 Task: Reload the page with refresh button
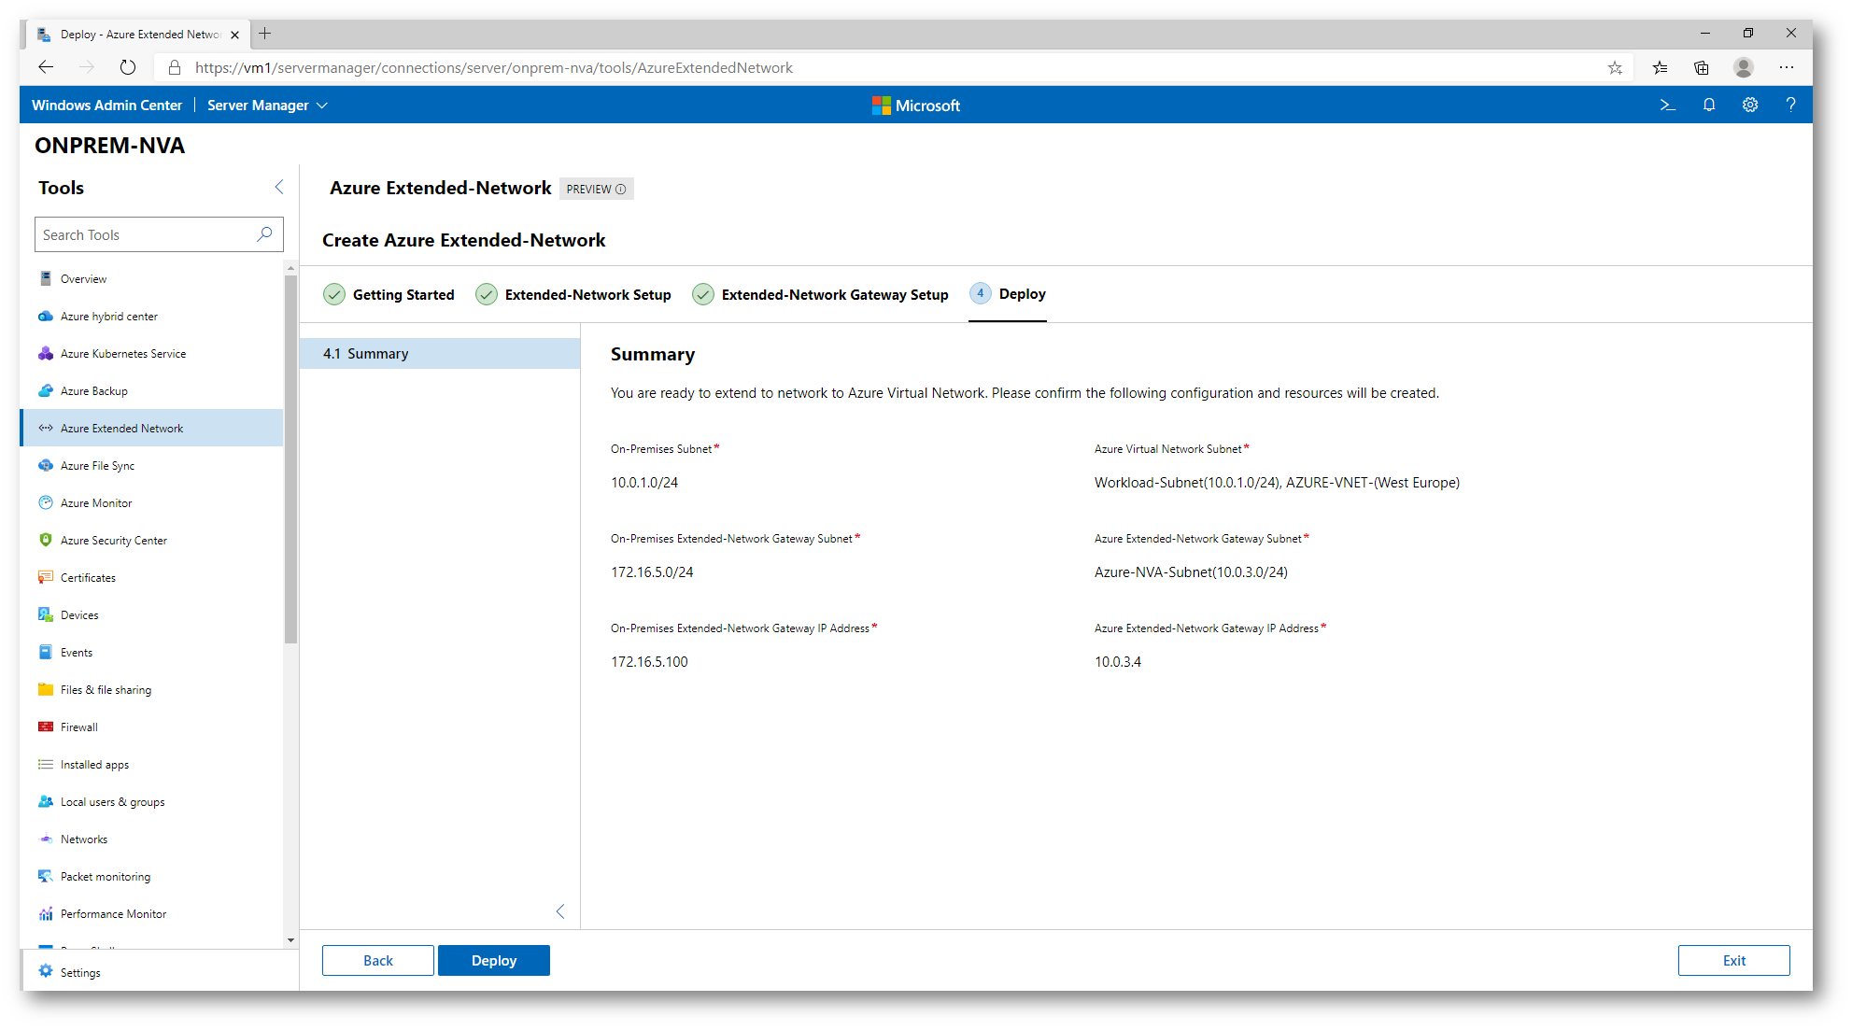coord(128,67)
